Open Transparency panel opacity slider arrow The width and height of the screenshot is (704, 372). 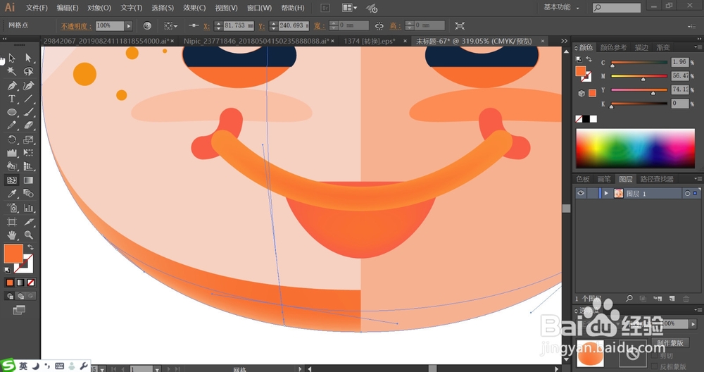point(693,323)
